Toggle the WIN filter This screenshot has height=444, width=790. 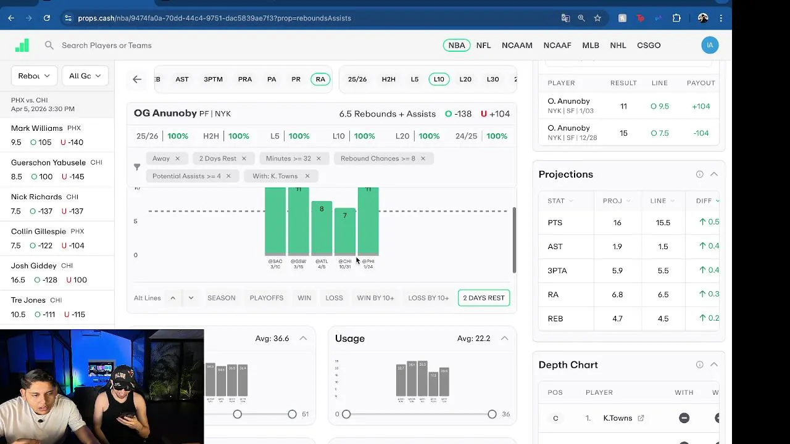(x=304, y=298)
